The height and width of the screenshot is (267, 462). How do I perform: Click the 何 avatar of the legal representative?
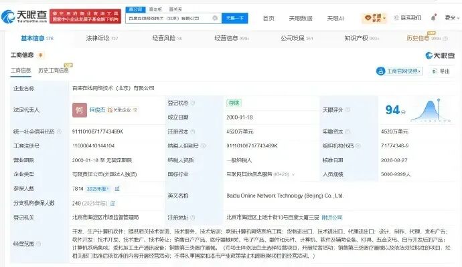tap(80, 110)
